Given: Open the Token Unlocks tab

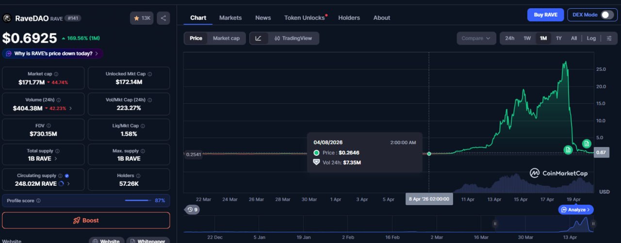Looking at the screenshot, I should click(304, 17).
